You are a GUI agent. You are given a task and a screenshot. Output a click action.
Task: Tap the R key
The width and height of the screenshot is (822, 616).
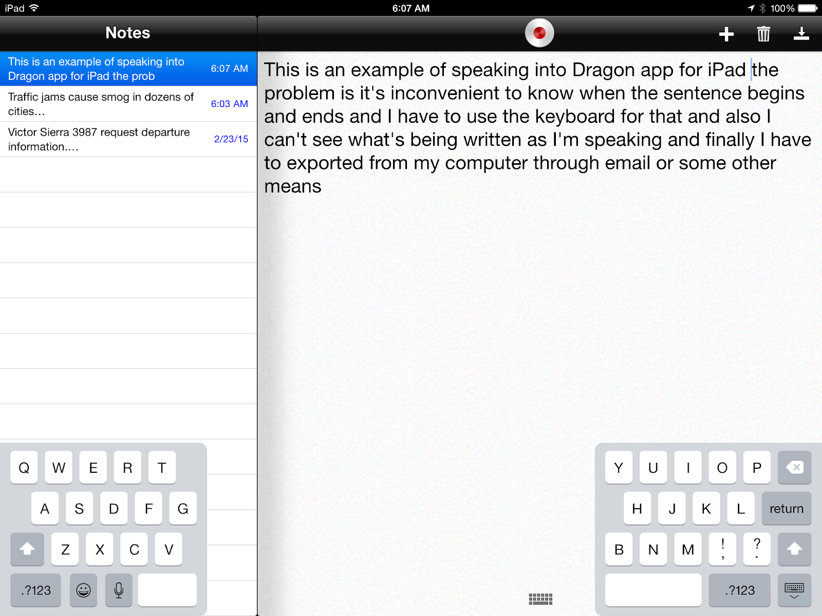tap(127, 468)
